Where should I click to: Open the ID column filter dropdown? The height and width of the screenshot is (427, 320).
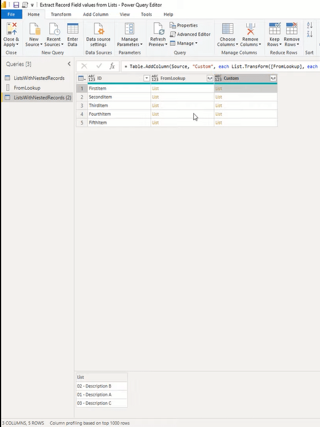pos(147,78)
